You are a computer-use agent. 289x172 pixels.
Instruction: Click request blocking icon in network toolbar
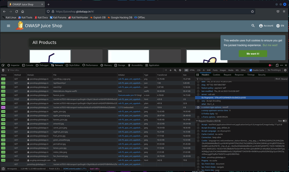(180, 70)
